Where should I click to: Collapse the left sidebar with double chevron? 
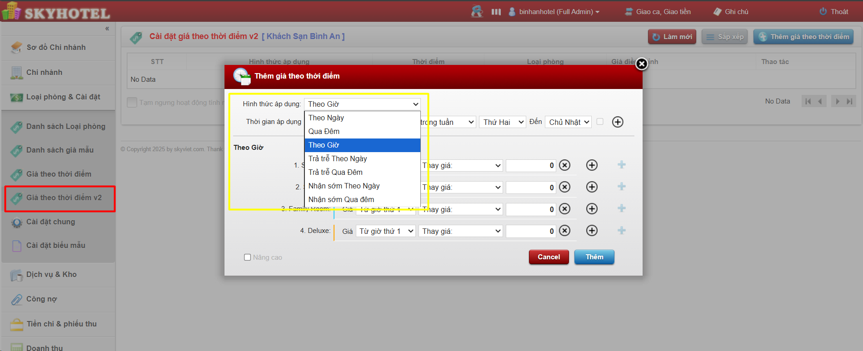tap(107, 29)
